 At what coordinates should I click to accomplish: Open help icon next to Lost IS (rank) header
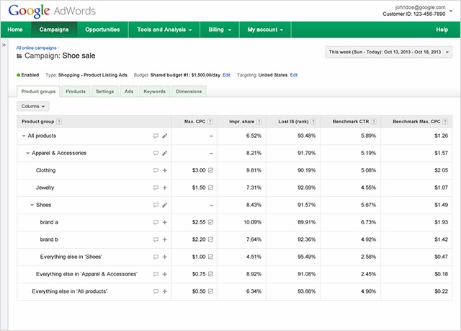tap(313, 122)
